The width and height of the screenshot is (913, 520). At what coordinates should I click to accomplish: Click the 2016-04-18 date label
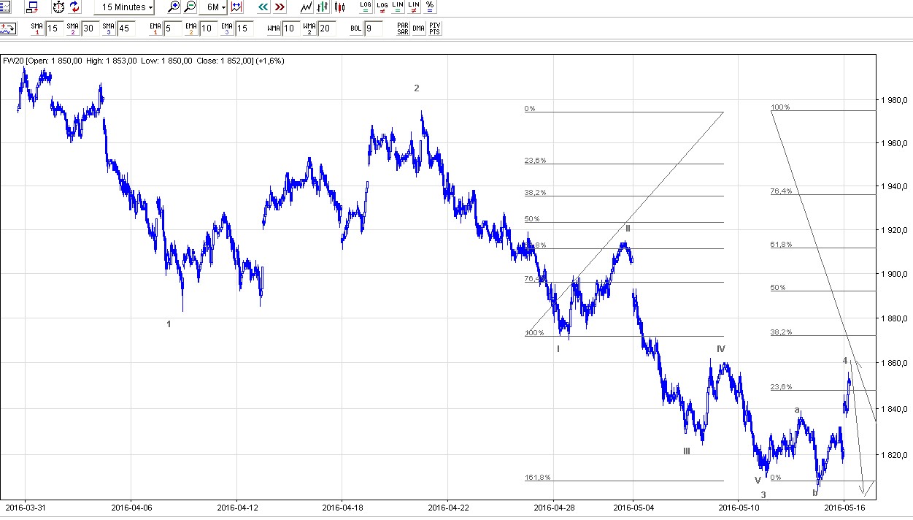point(342,506)
